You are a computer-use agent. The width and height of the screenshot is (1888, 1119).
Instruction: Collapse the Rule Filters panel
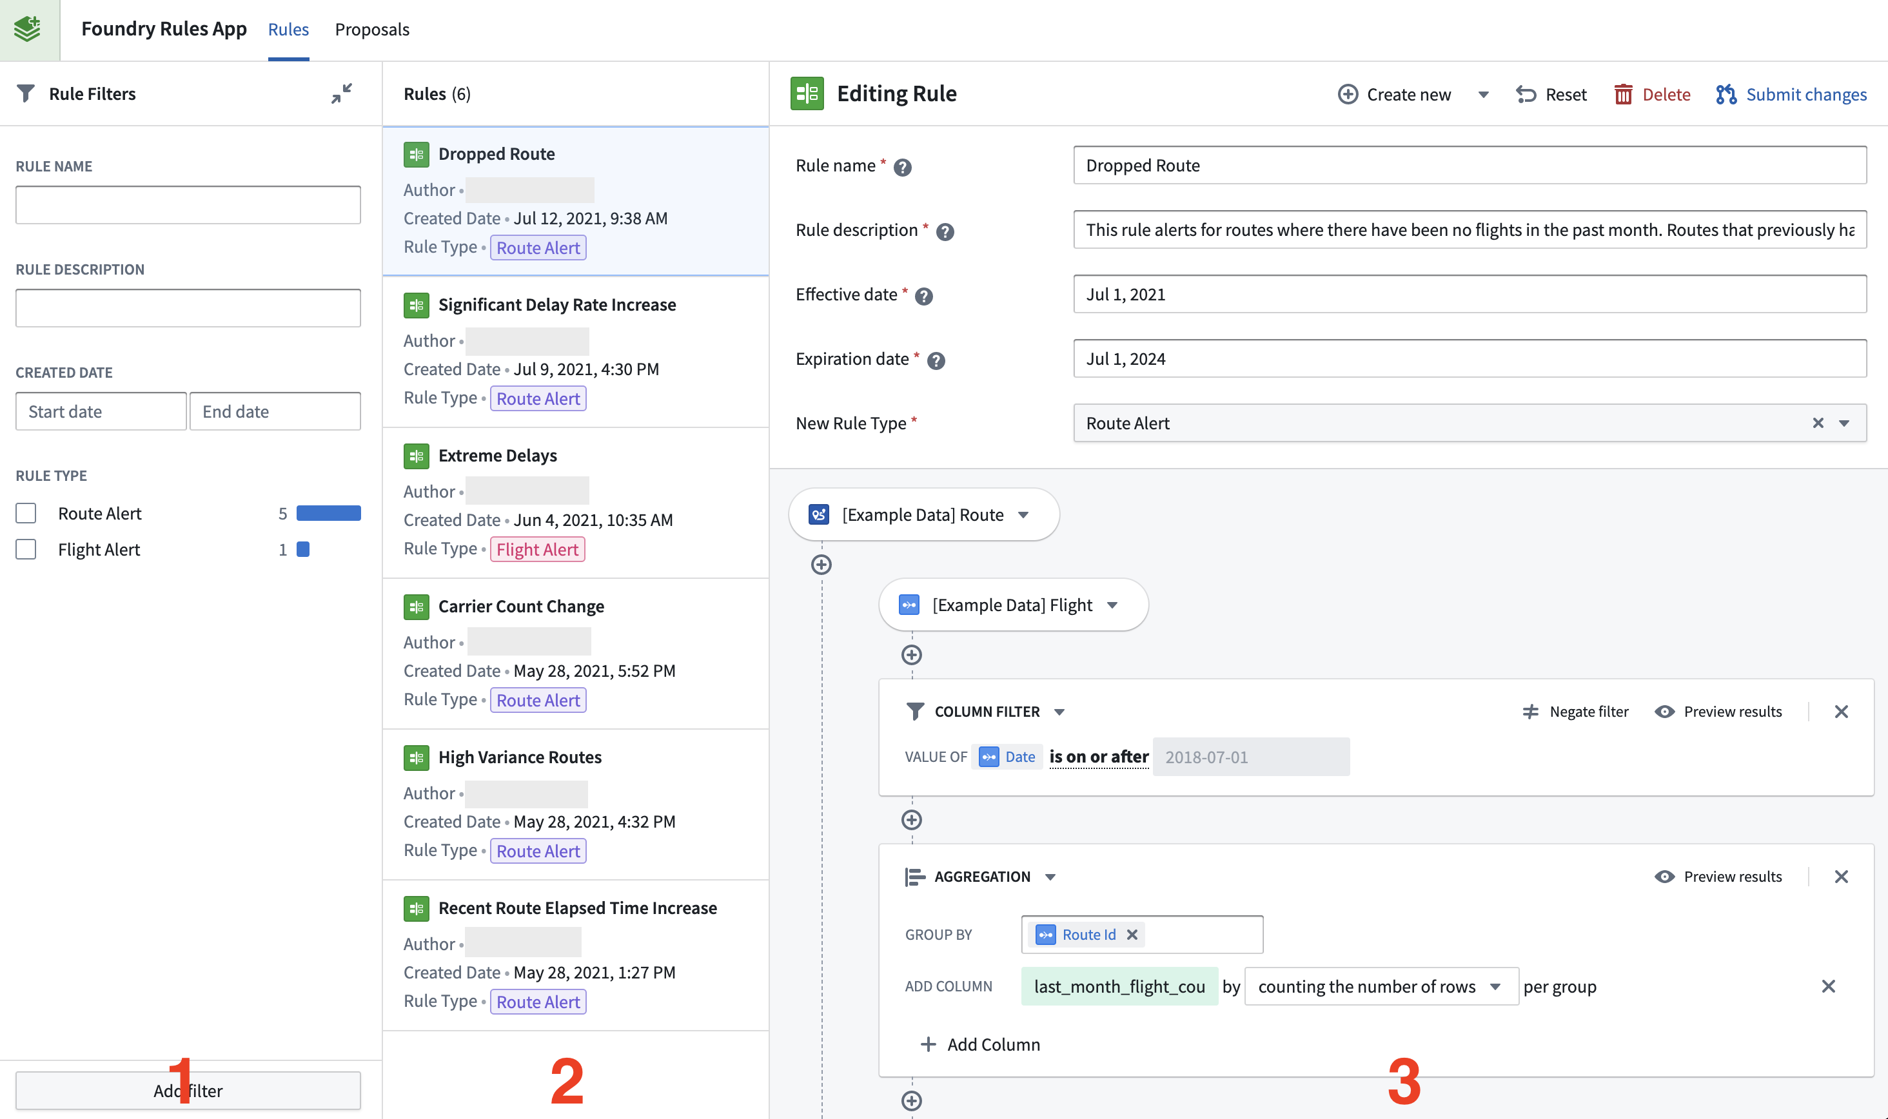coord(342,93)
